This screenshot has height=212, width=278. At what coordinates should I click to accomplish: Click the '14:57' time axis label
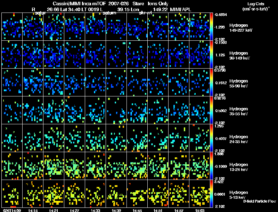click(179, 210)
